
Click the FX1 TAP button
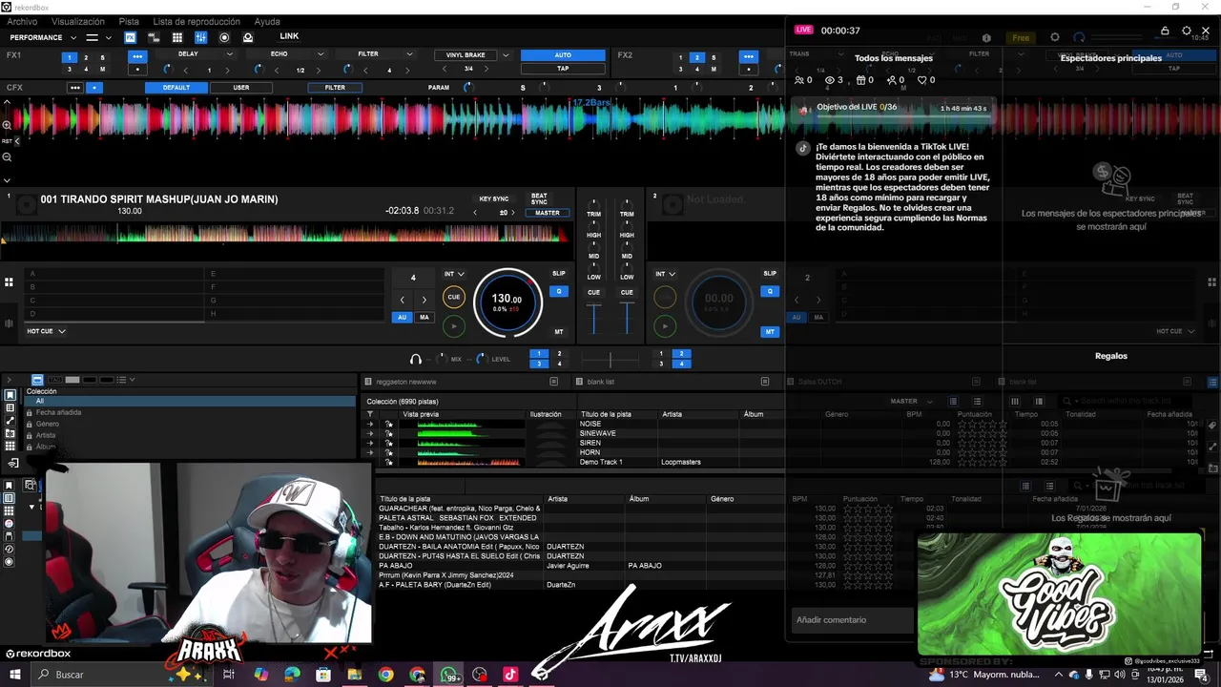[x=563, y=69]
